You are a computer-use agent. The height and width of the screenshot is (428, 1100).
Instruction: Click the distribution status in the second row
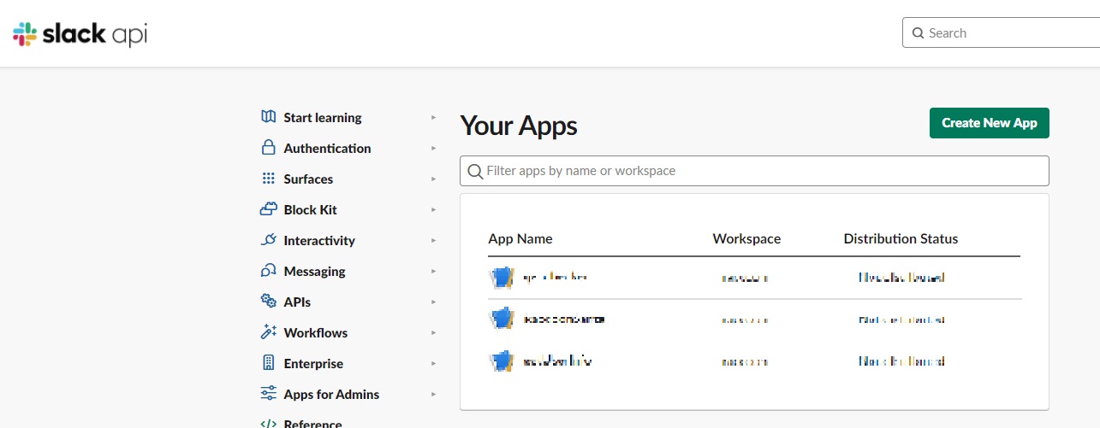[x=901, y=320]
